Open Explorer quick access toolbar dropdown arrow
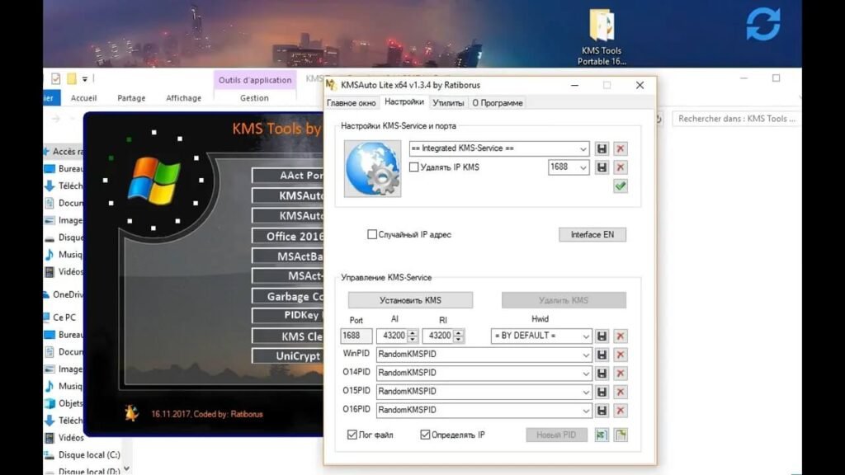845x475 pixels. click(85, 79)
